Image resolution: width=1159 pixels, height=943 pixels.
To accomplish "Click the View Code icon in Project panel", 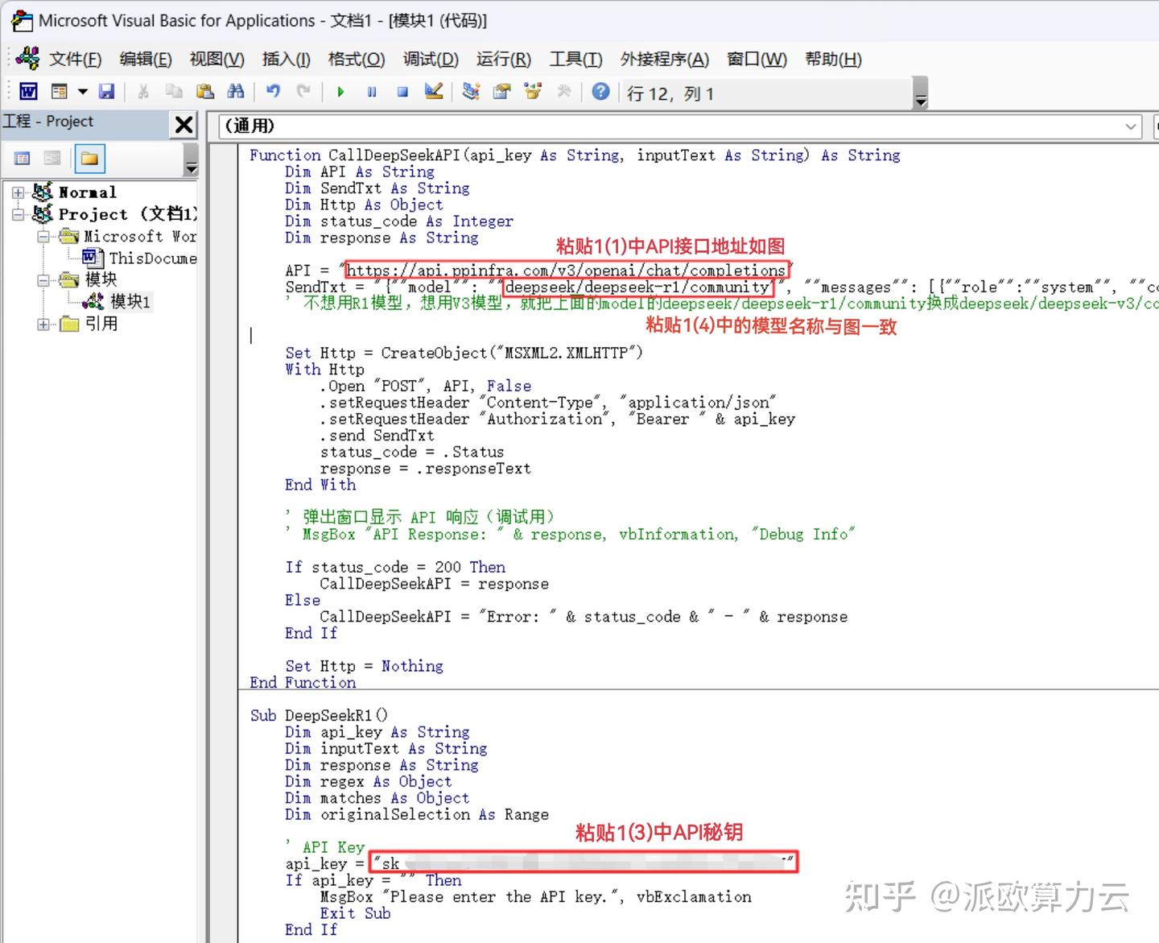I will point(23,159).
